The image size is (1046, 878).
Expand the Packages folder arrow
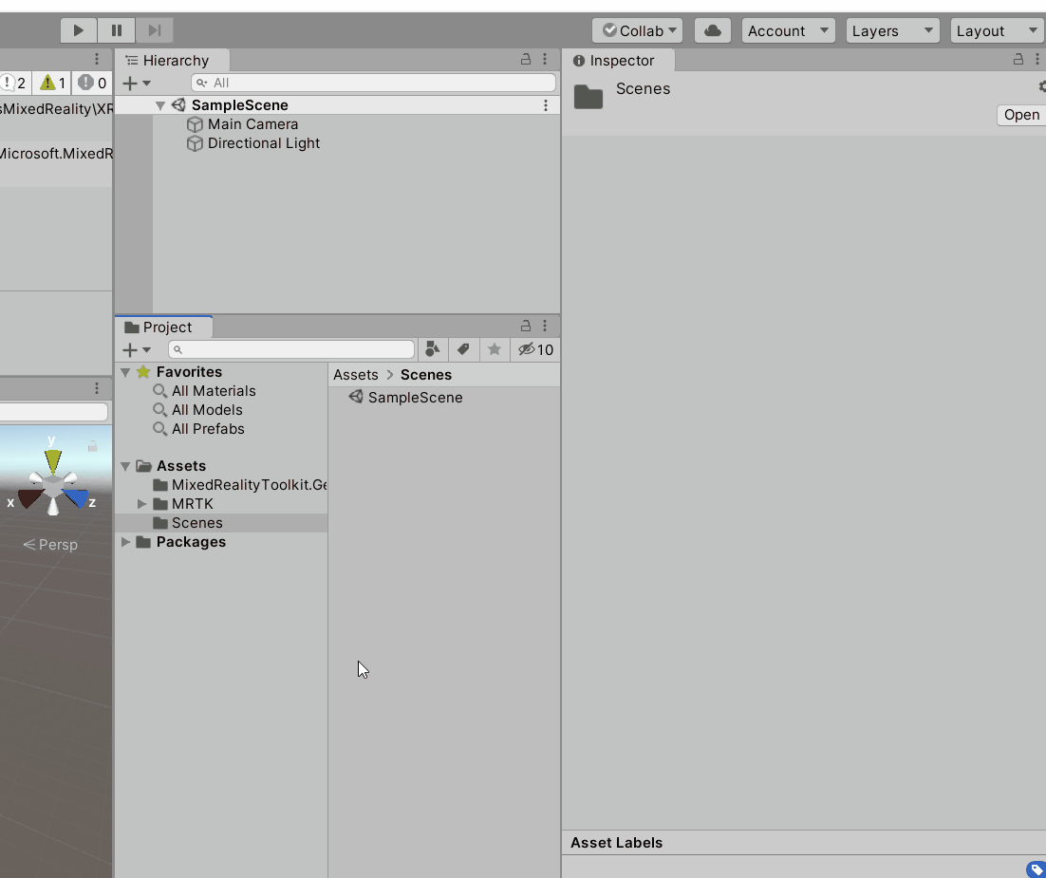click(125, 542)
